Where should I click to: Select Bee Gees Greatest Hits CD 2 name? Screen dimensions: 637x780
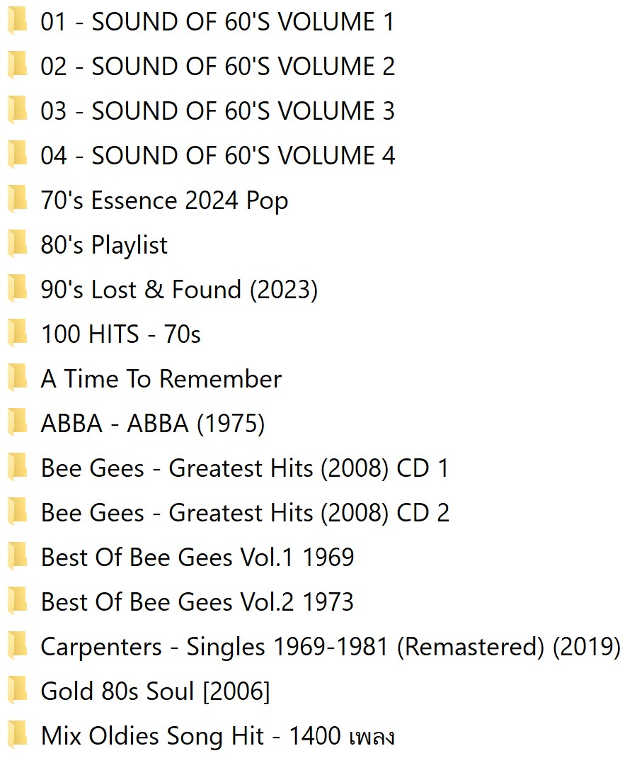pyautogui.click(x=245, y=513)
